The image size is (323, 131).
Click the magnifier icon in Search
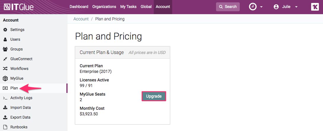221,7
